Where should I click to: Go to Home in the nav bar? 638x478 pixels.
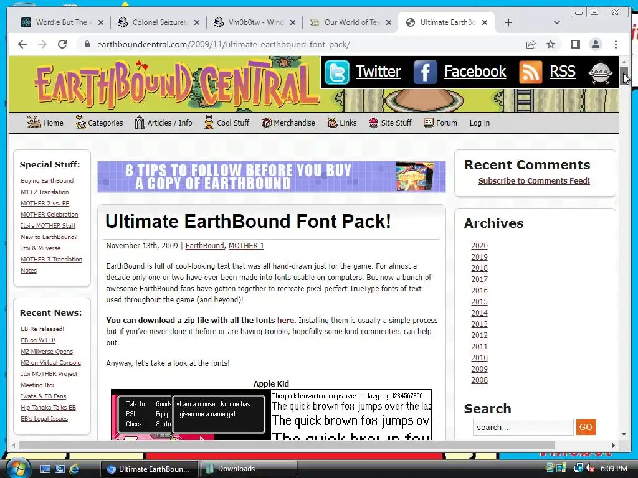click(x=45, y=123)
